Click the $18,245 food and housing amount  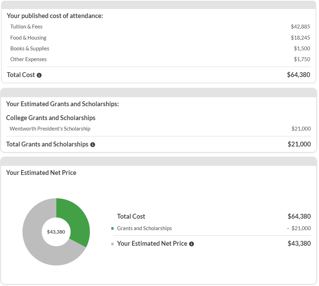(x=300, y=38)
